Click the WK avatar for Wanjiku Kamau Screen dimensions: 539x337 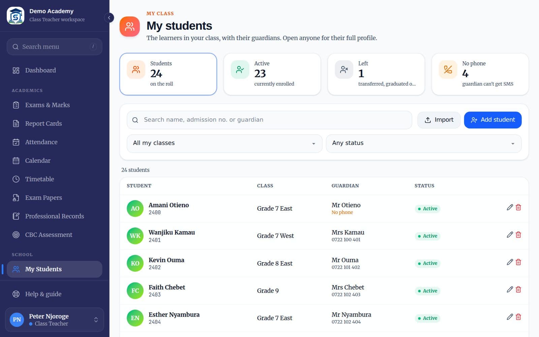click(x=135, y=236)
